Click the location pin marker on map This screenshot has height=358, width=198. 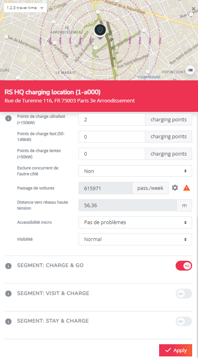100,31
